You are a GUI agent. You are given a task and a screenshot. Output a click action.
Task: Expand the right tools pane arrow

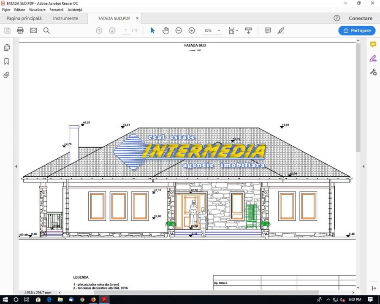point(374,288)
